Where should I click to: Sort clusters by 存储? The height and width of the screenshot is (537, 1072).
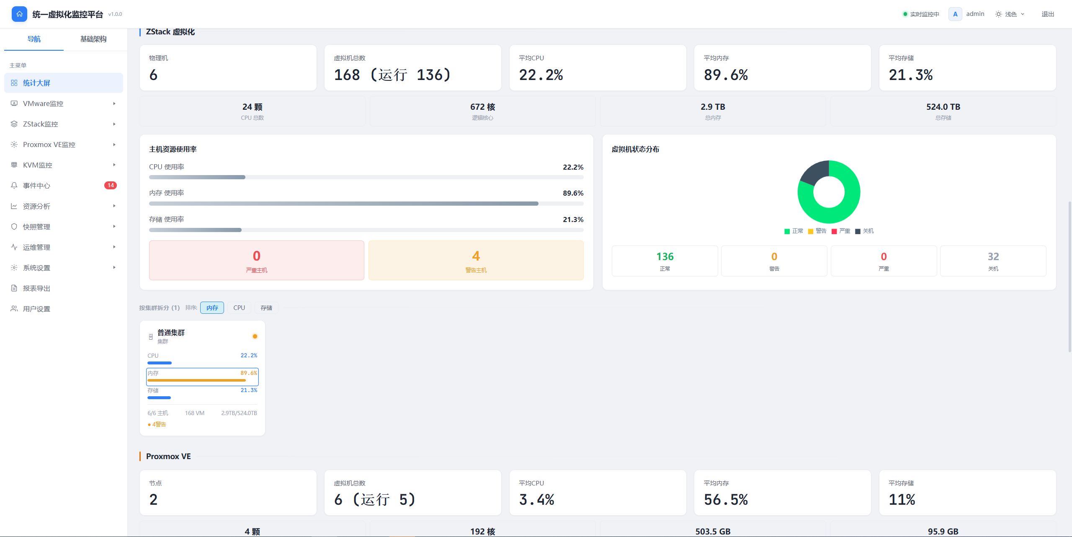coord(266,307)
